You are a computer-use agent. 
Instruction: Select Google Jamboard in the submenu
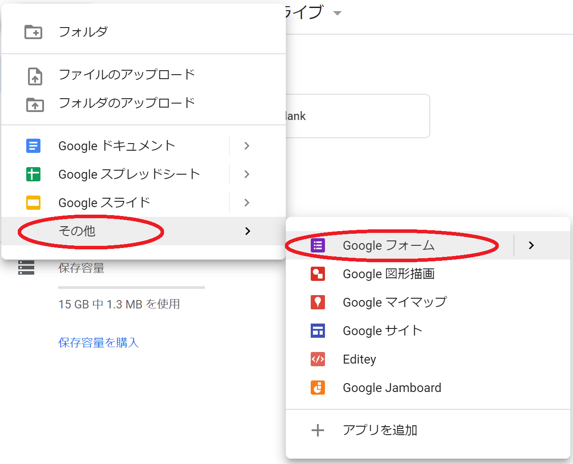pyautogui.click(x=428, y=388)
